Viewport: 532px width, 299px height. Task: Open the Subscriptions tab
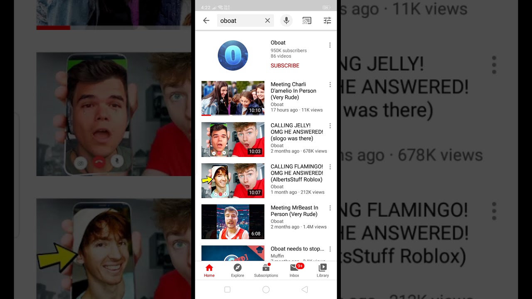click(266, 270)
